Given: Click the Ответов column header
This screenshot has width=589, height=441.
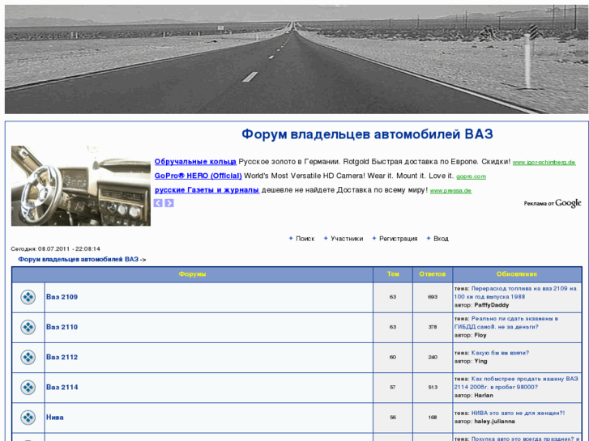Looking at the screenshot, I should [433, 274].
